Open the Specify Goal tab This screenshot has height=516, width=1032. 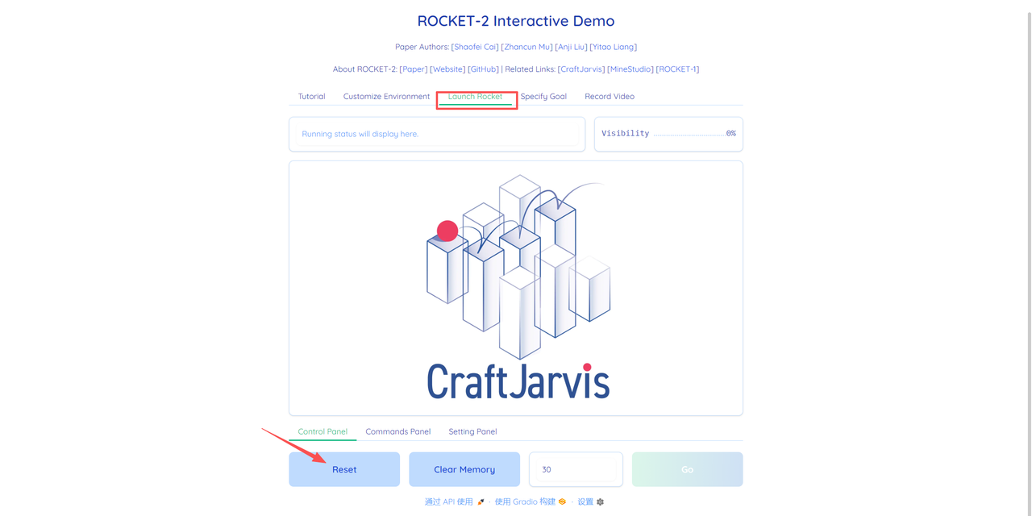[x=543, y=96]
